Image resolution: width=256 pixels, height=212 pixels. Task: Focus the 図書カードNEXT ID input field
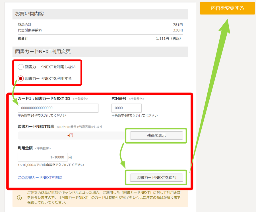pos(58,108)
